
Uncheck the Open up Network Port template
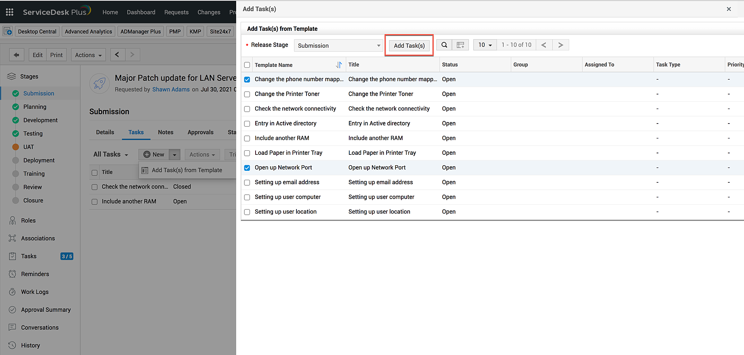click(247, 168)
